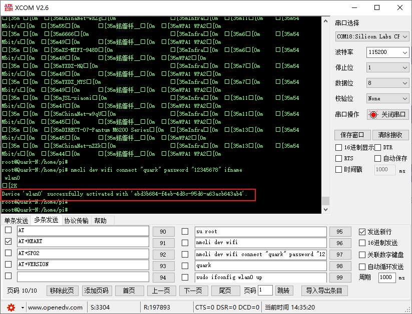The image size is (412, 314).
Task: Click 移除此页 button
Action: point(62,291)
